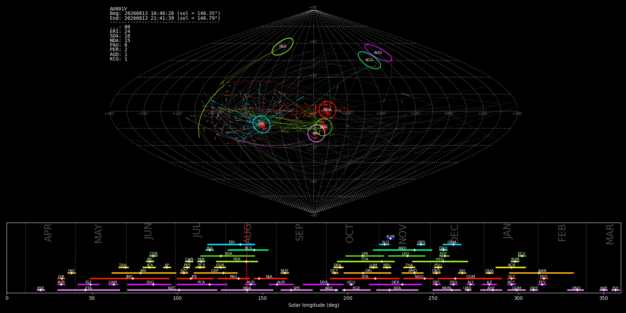Select the AND green shower bar
Image resolution: width=626 pixels, height=313 pixels.
click(x=402, y=250)
